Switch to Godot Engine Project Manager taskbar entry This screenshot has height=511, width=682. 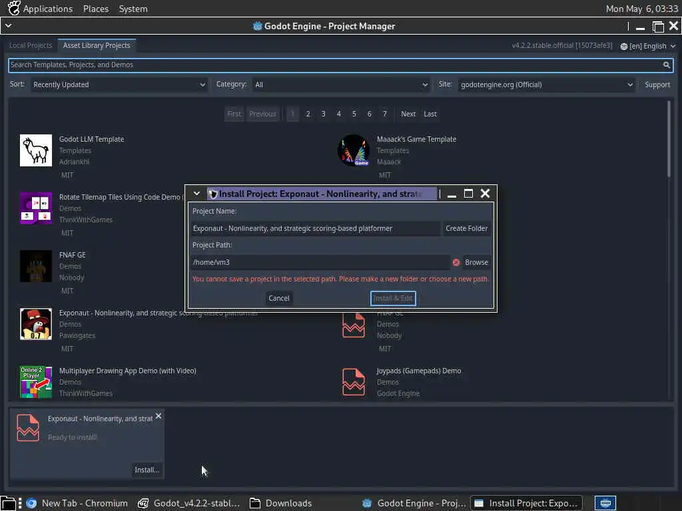click(x=414, y=503)
